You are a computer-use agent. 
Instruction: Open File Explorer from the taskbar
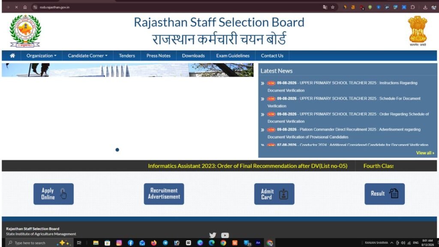pos(96,243)
